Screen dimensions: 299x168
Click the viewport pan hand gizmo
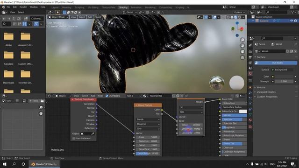click(242, 46)
